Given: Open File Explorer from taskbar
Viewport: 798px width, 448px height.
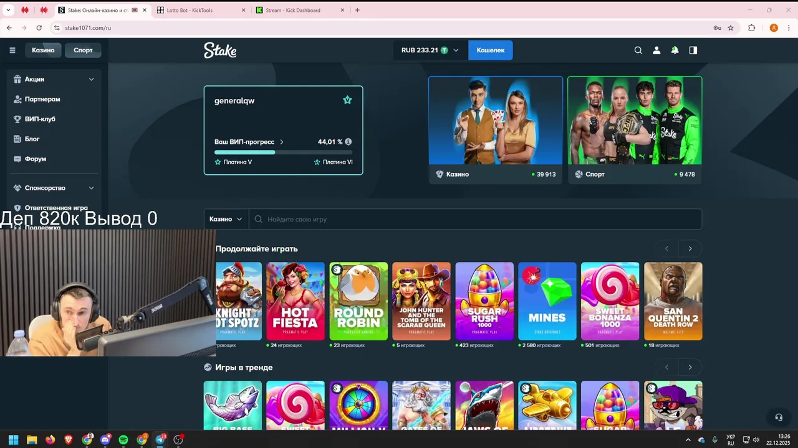Looking at the screenshot, I should pyautogui.click(x=32, y=440).
